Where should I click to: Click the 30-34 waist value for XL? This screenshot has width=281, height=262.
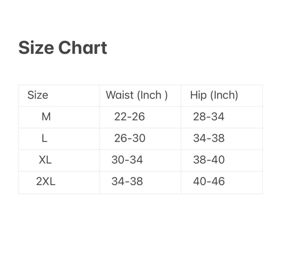(x=127, y=160)
